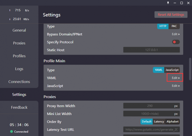
Task: Pin the window with the pin icon
Action: [x=168, y=3]
